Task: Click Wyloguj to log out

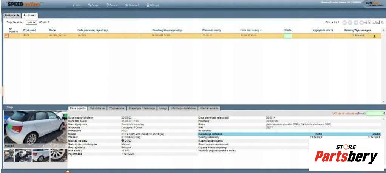Action: pyautogui.click(x=153, y=5)
